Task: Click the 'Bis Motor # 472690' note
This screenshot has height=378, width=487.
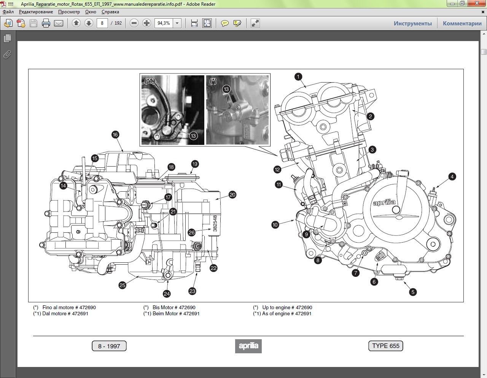Action: pyautogui.click(x=174, y=307)
